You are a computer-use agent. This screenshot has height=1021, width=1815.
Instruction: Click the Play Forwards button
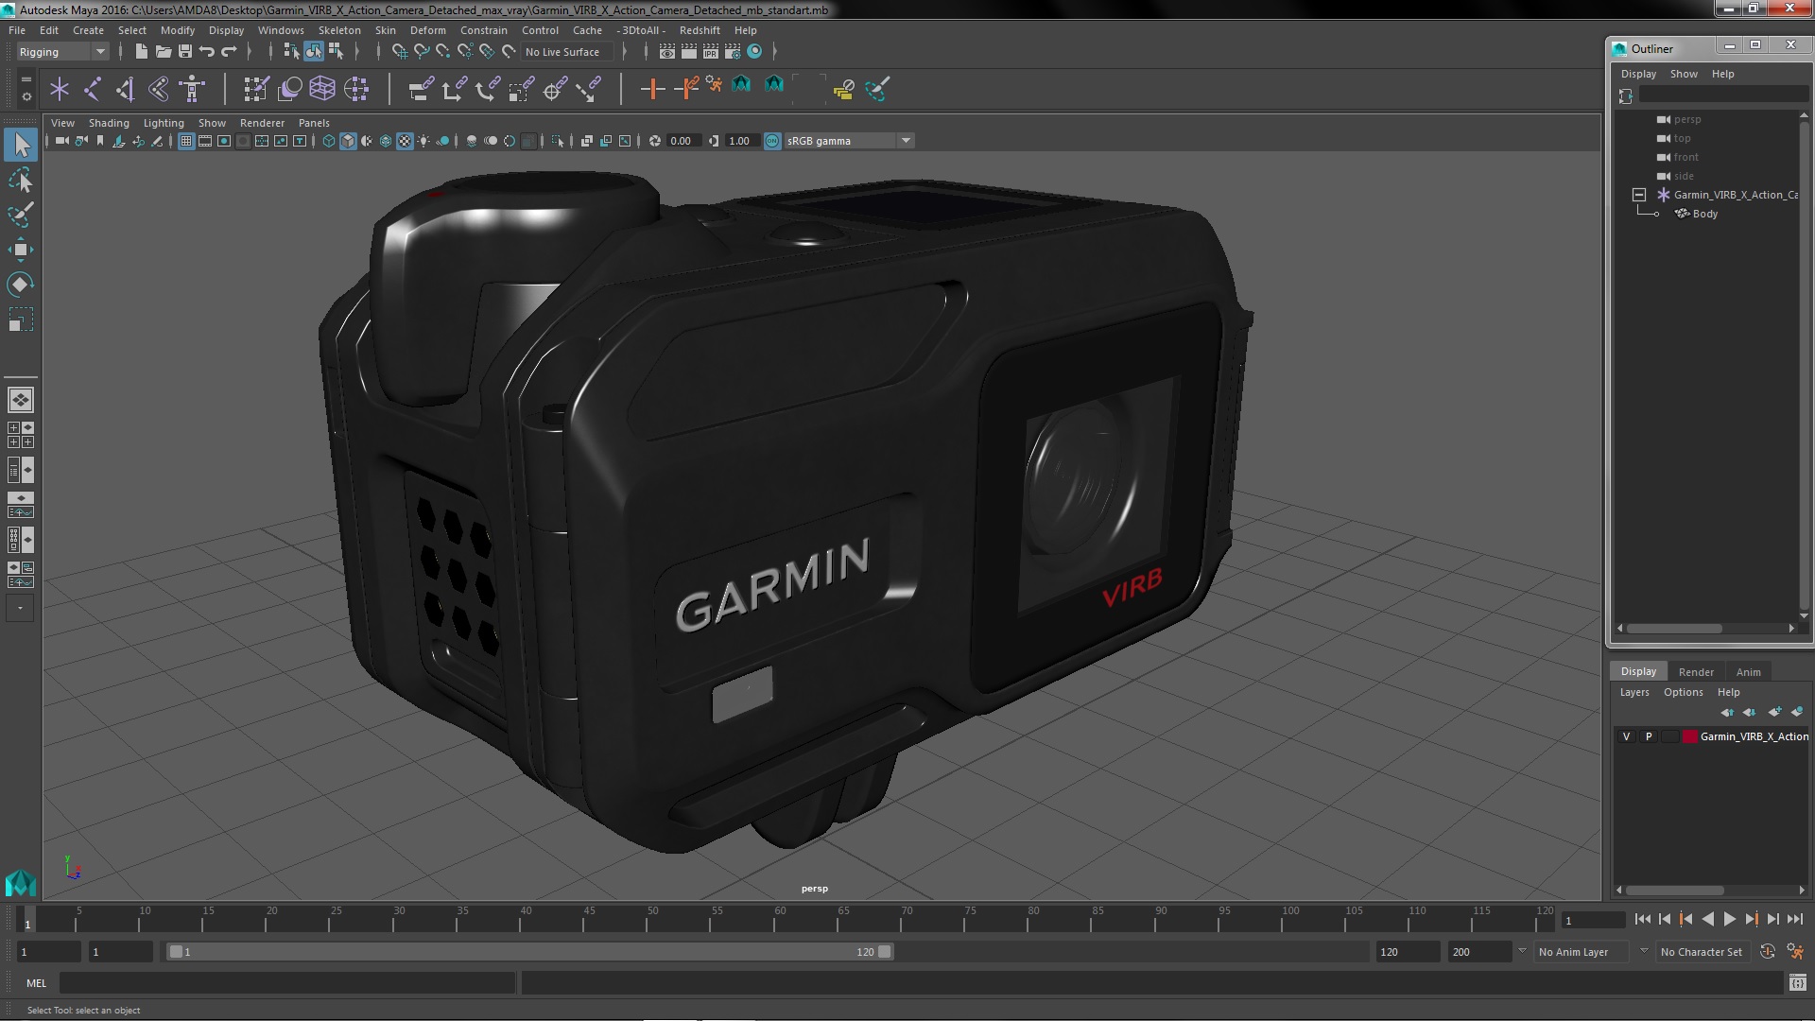pos(1729,919)
